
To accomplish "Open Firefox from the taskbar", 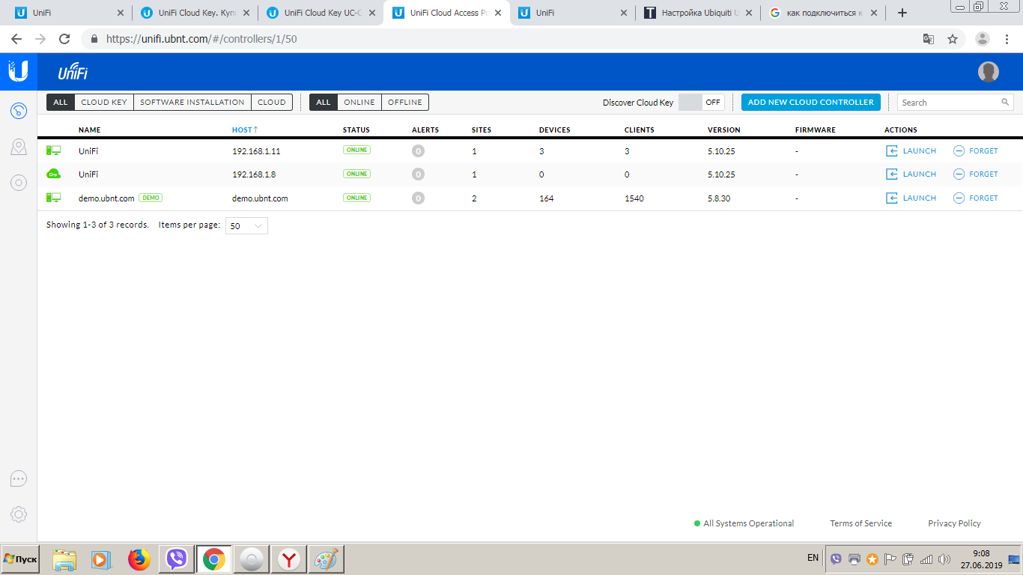I will [139, 559].
